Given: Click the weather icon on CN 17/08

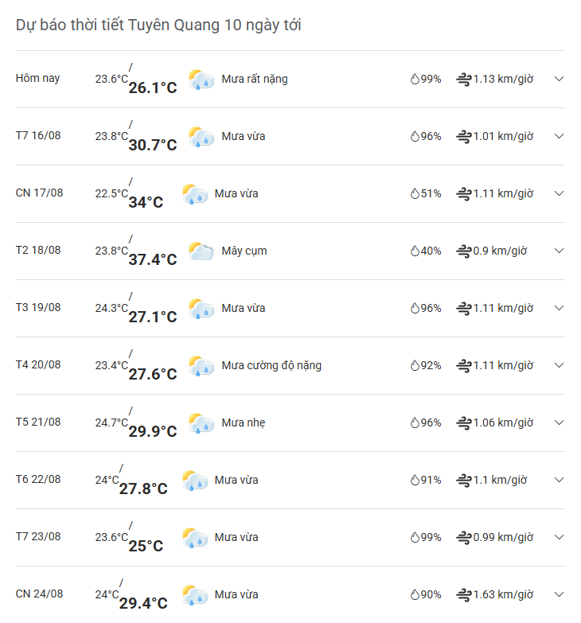Looking at the screenshot, I should [194, 194].
